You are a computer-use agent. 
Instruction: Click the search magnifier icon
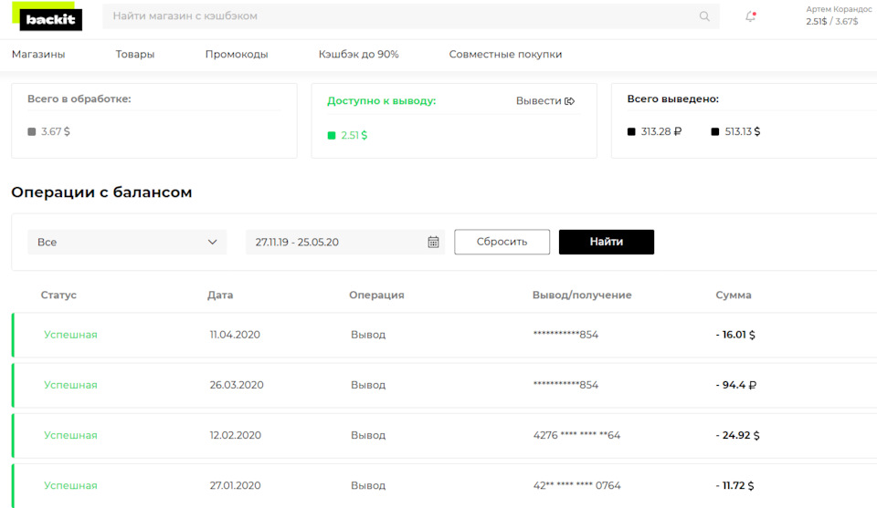[x=704, y=16]
